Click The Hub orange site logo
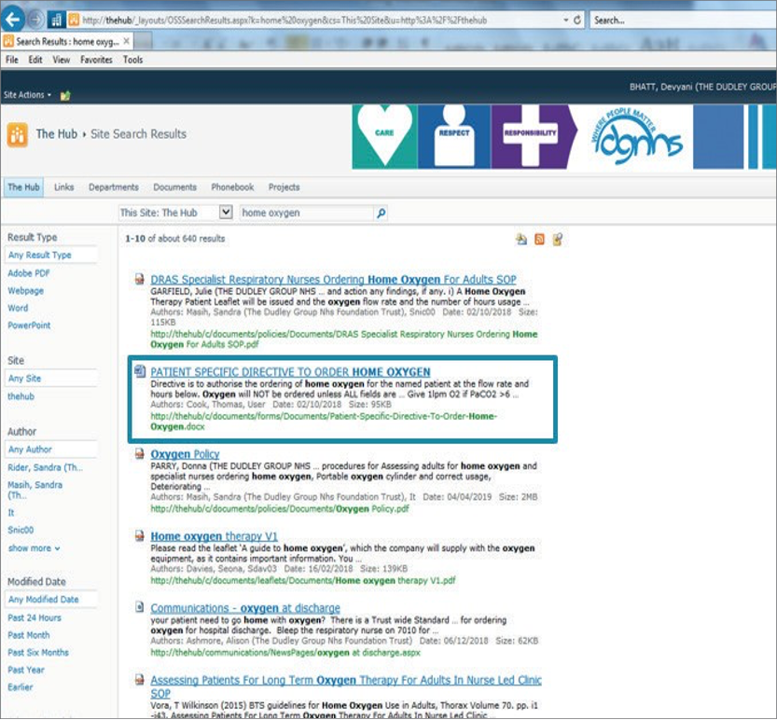The image size is (777, 720). (x=17, y=134)
